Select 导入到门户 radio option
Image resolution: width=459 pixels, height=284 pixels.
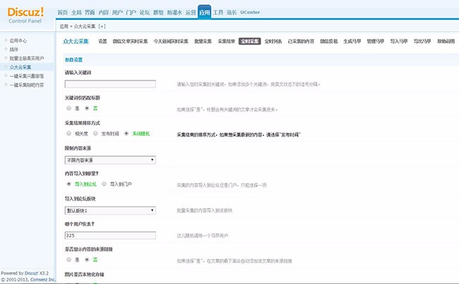[104, 184]
